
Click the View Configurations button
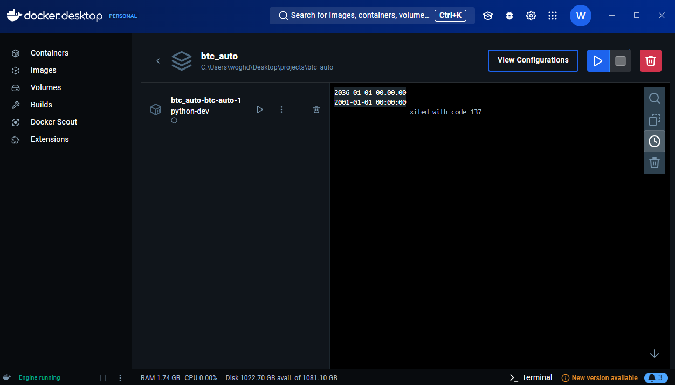(x=533, y=60)
